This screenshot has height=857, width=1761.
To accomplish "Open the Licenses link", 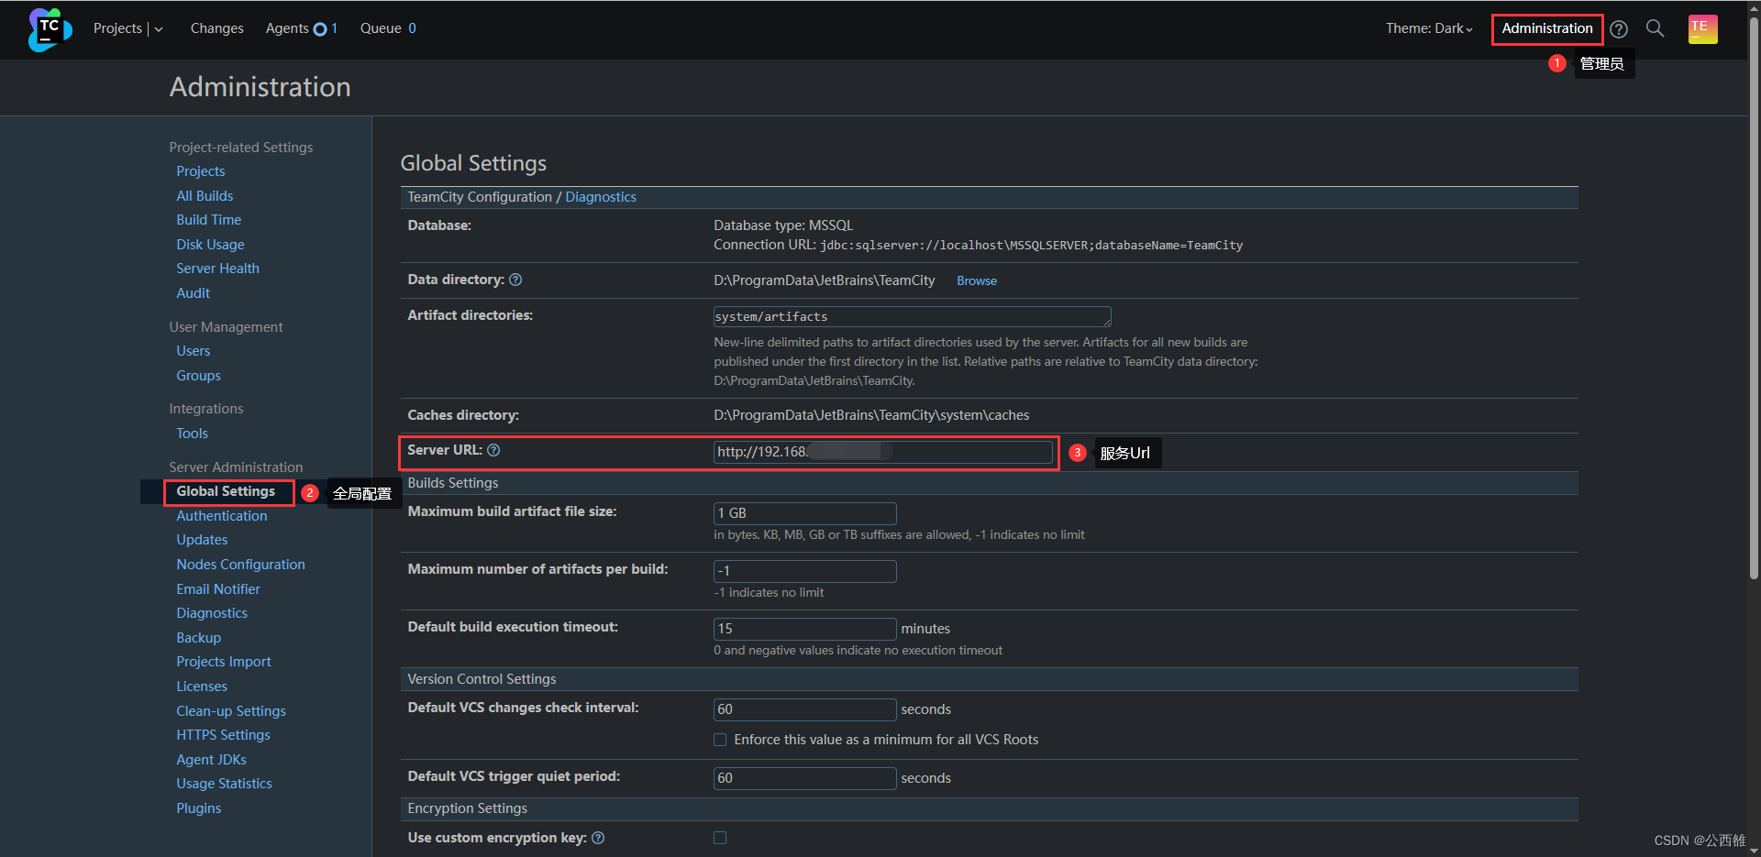I will (202, 687).
